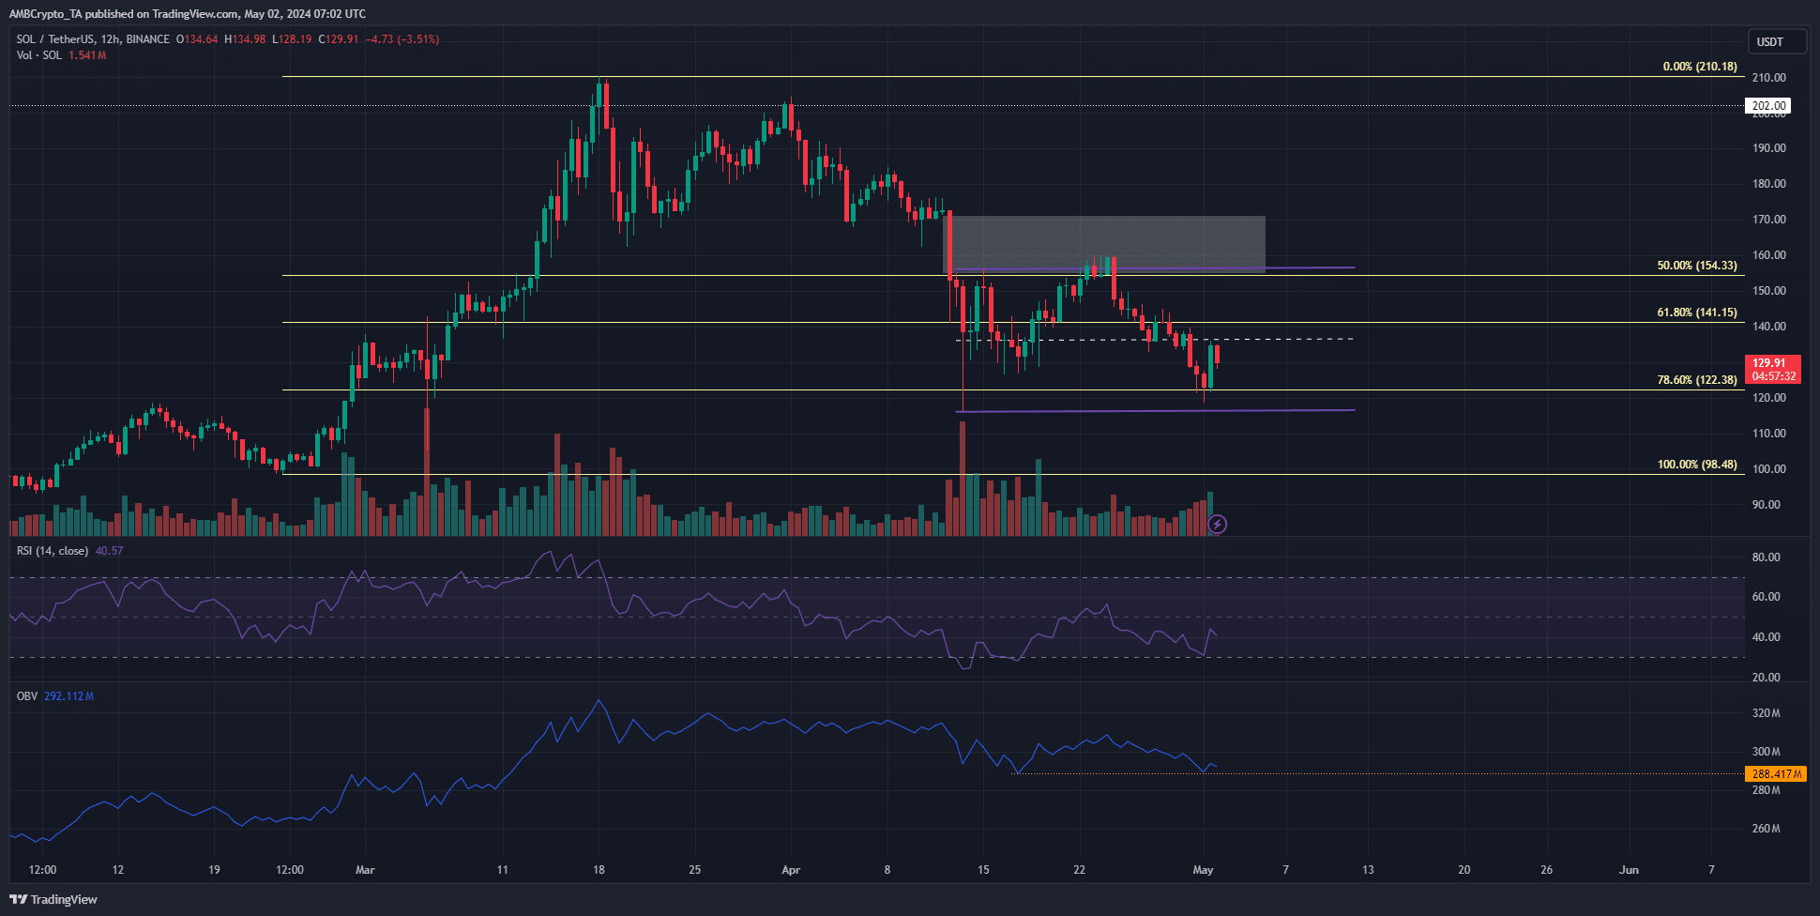Screen dimensions: 1820x916
Task: Click the −4.73 (−3.51%) change value
Action: (x=402, y=39)
